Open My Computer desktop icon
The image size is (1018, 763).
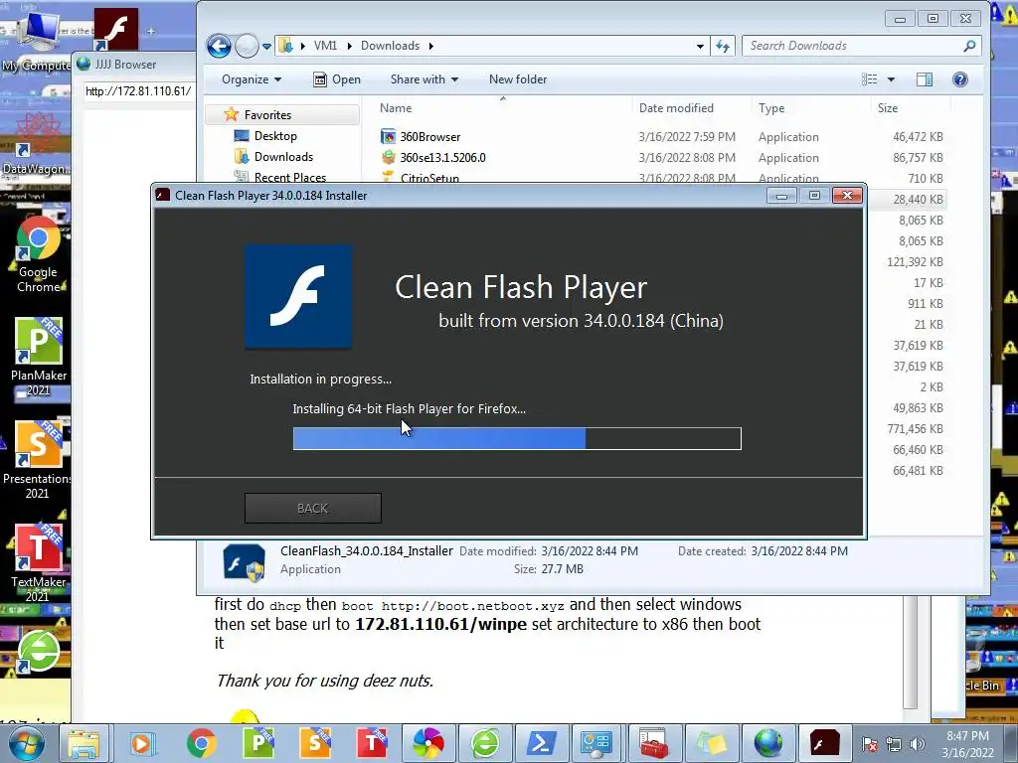36,42
